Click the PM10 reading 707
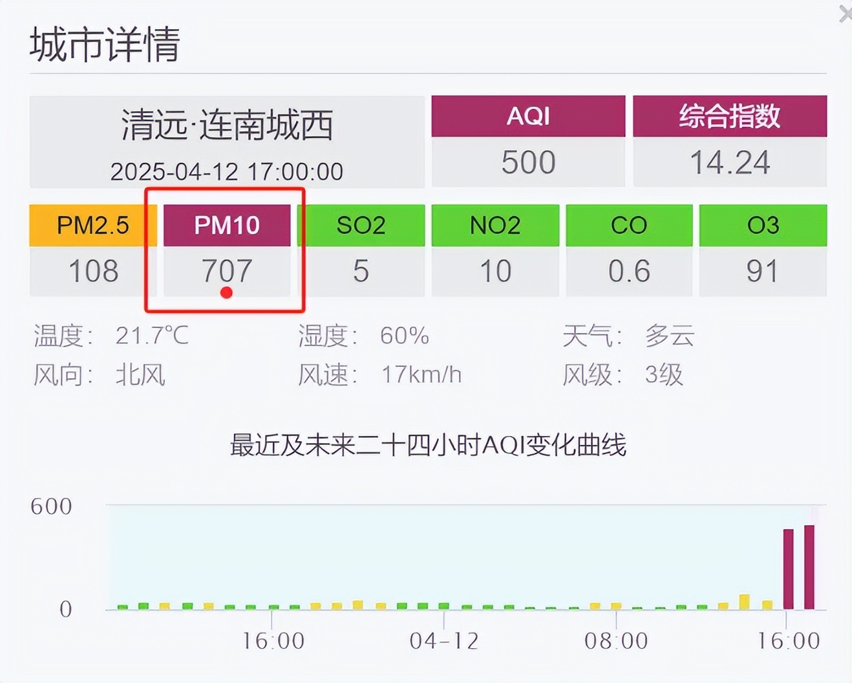The image size is (852, 683). point(226,270)
